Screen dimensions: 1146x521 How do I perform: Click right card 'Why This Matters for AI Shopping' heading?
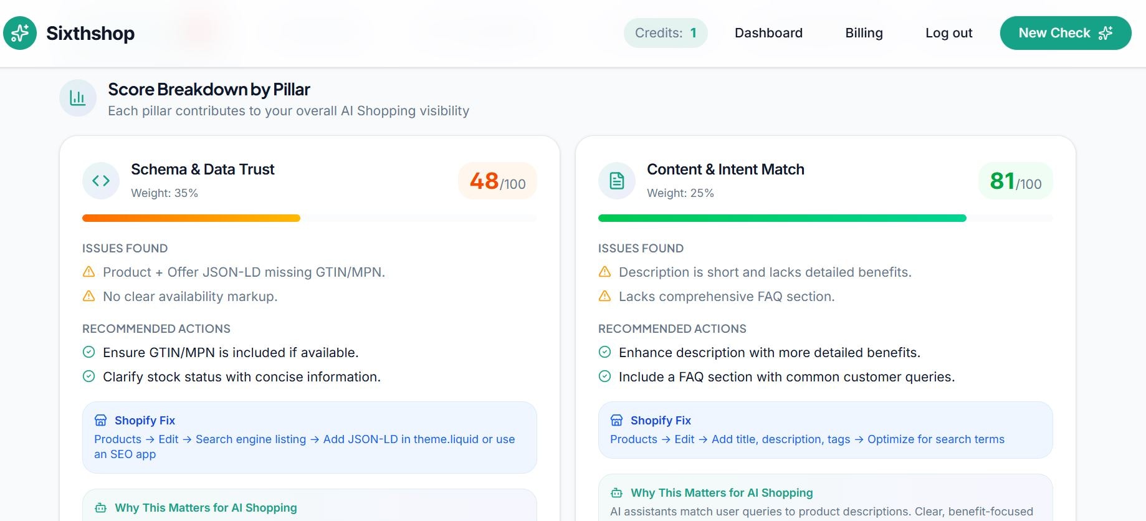point(722,493)
